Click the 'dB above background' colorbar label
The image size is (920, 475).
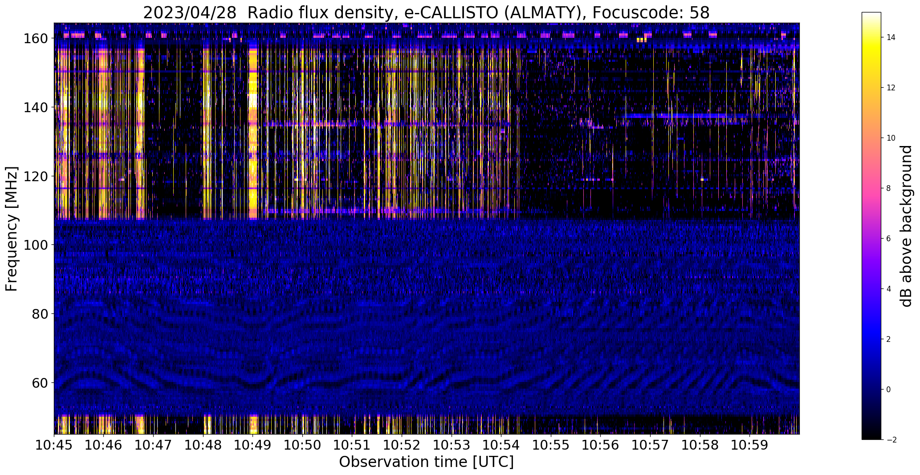(x=906, y=226)
